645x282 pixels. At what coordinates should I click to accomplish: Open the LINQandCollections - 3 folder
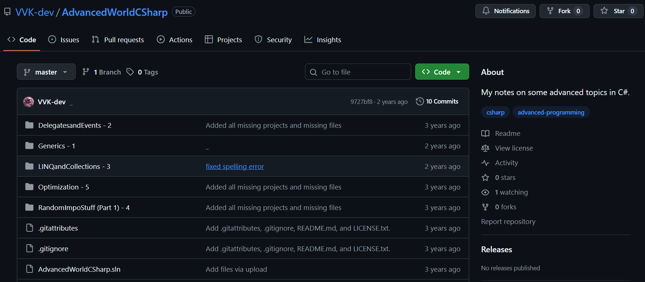74,166
